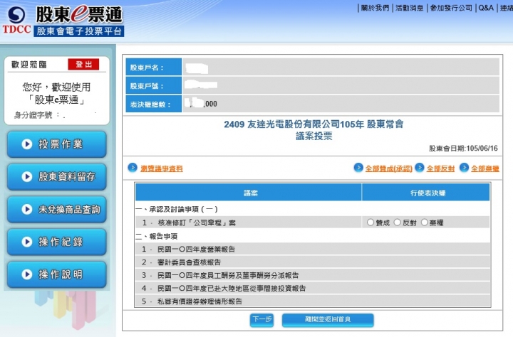Click the play icon beside 操作說明

click(x=27, y=274)
